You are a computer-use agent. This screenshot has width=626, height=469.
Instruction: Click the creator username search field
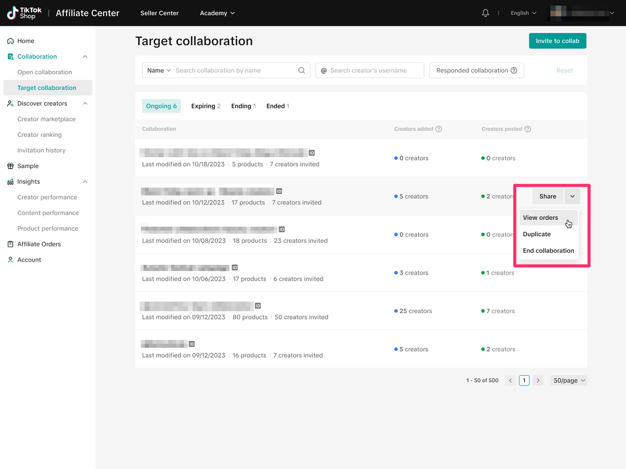pos(374,70)
